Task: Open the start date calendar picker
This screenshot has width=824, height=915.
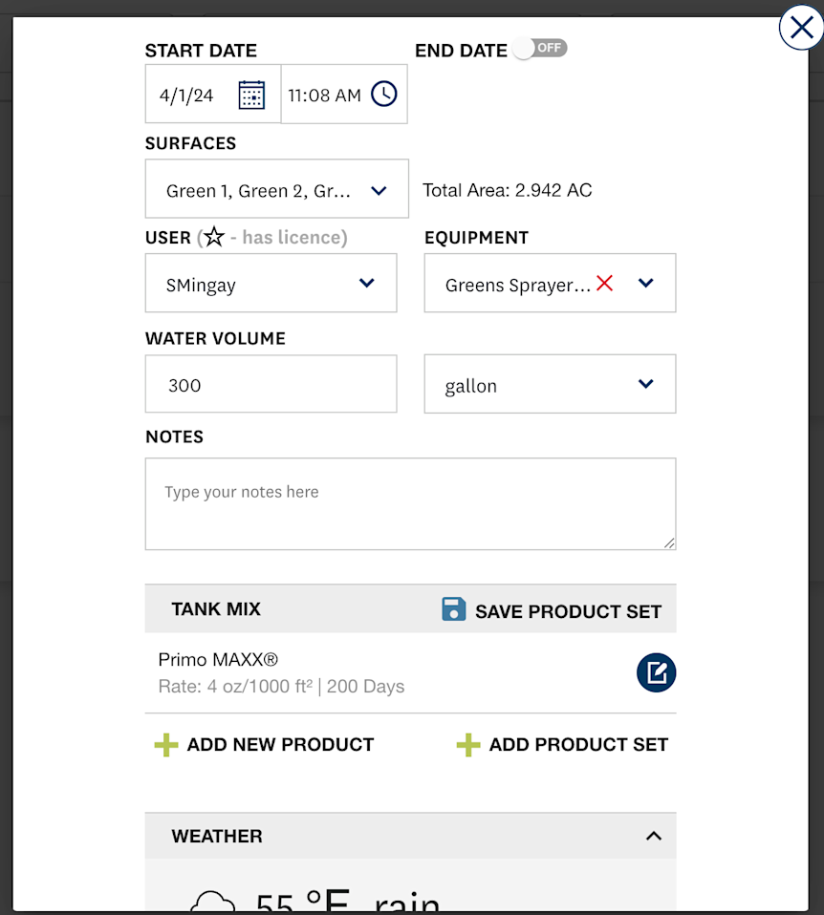Action: point(251,95)
